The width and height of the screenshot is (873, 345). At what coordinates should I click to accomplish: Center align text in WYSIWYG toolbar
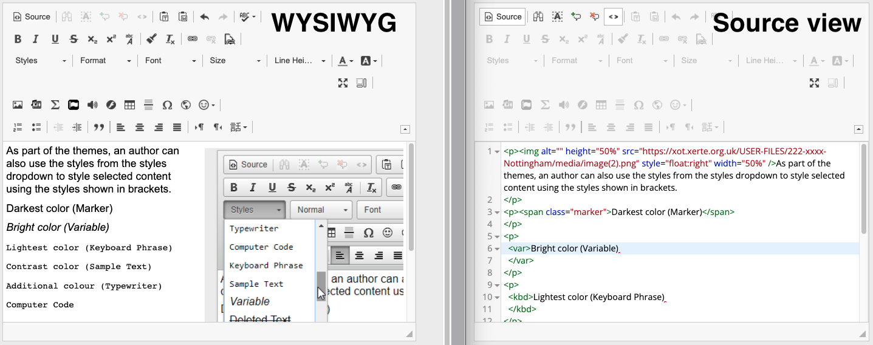140,128
